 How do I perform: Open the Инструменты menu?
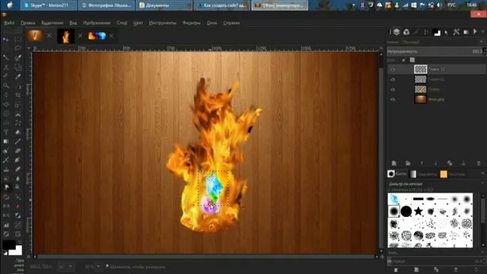click(162, 23)
